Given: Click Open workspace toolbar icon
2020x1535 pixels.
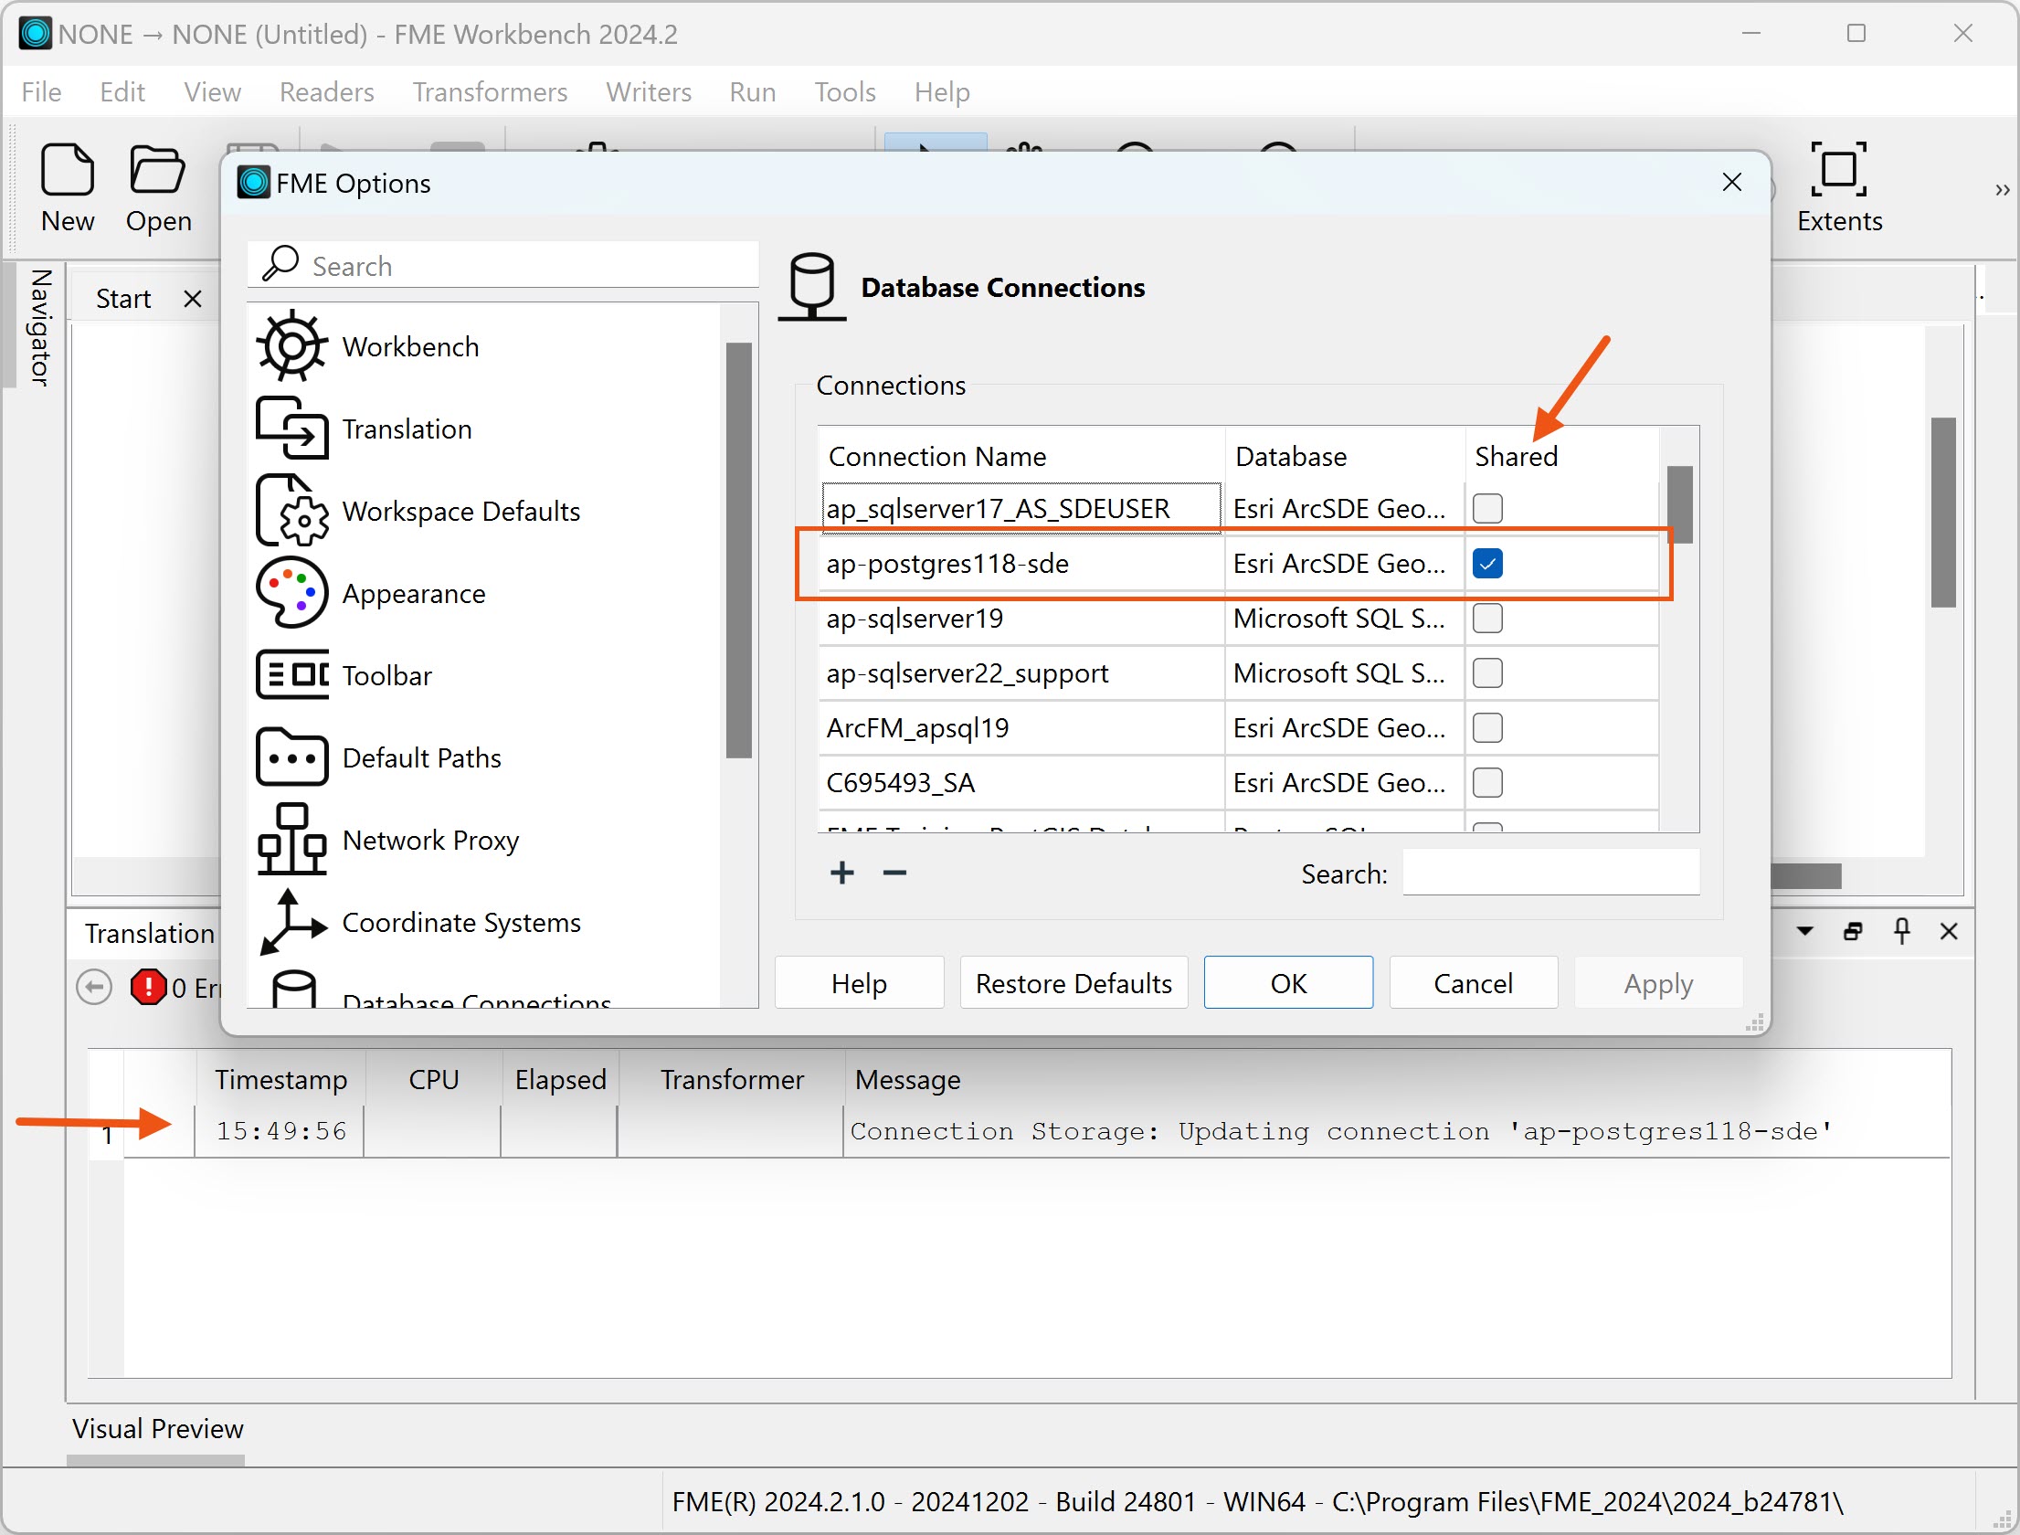Looking at the screenshot, I should click(x=159, y=189).
